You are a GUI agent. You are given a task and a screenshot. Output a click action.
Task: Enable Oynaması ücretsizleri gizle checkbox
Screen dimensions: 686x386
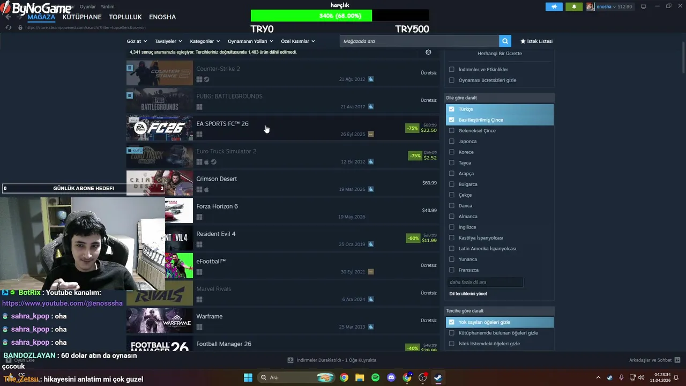451,80
